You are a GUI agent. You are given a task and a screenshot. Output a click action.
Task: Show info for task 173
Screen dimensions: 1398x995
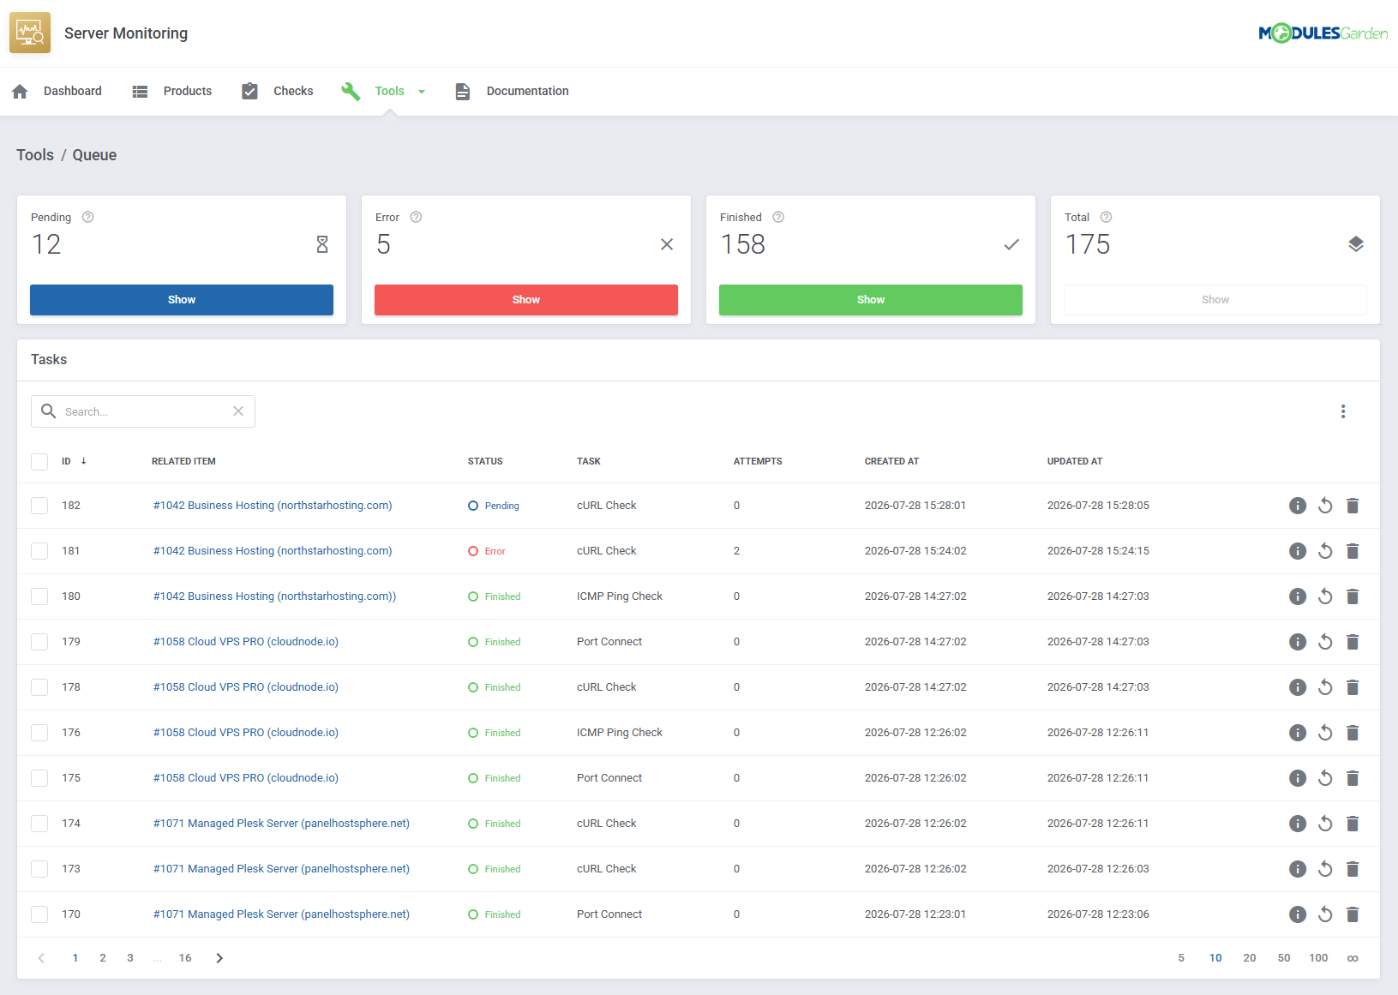tap(1298, 869)
